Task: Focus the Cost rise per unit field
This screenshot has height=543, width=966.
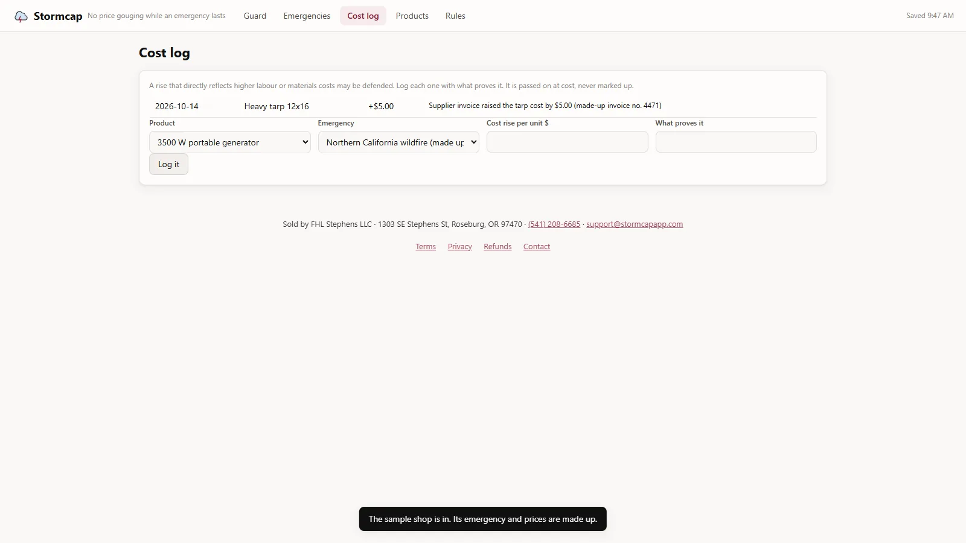Action: 568,142
